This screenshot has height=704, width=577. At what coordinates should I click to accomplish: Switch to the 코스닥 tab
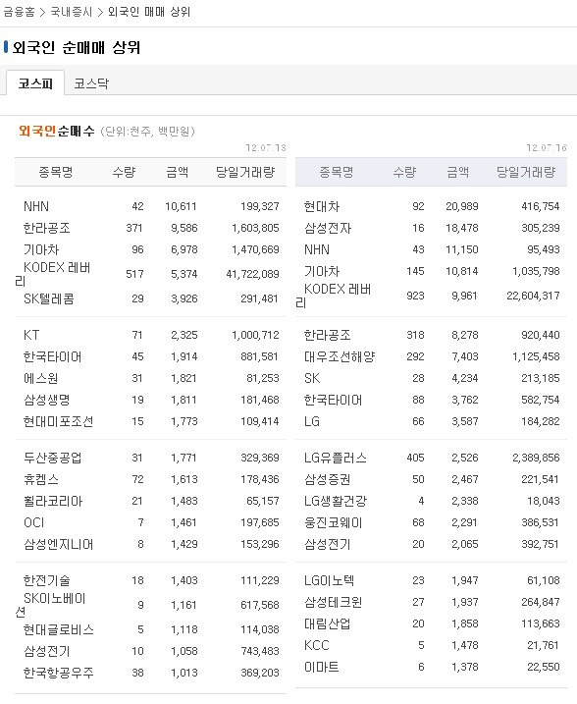(91, 83)
